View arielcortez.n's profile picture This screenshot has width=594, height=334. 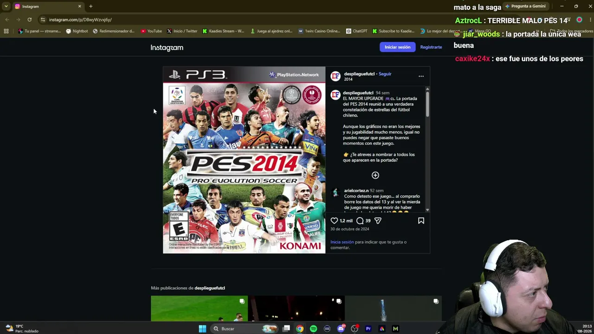(336, 193)
